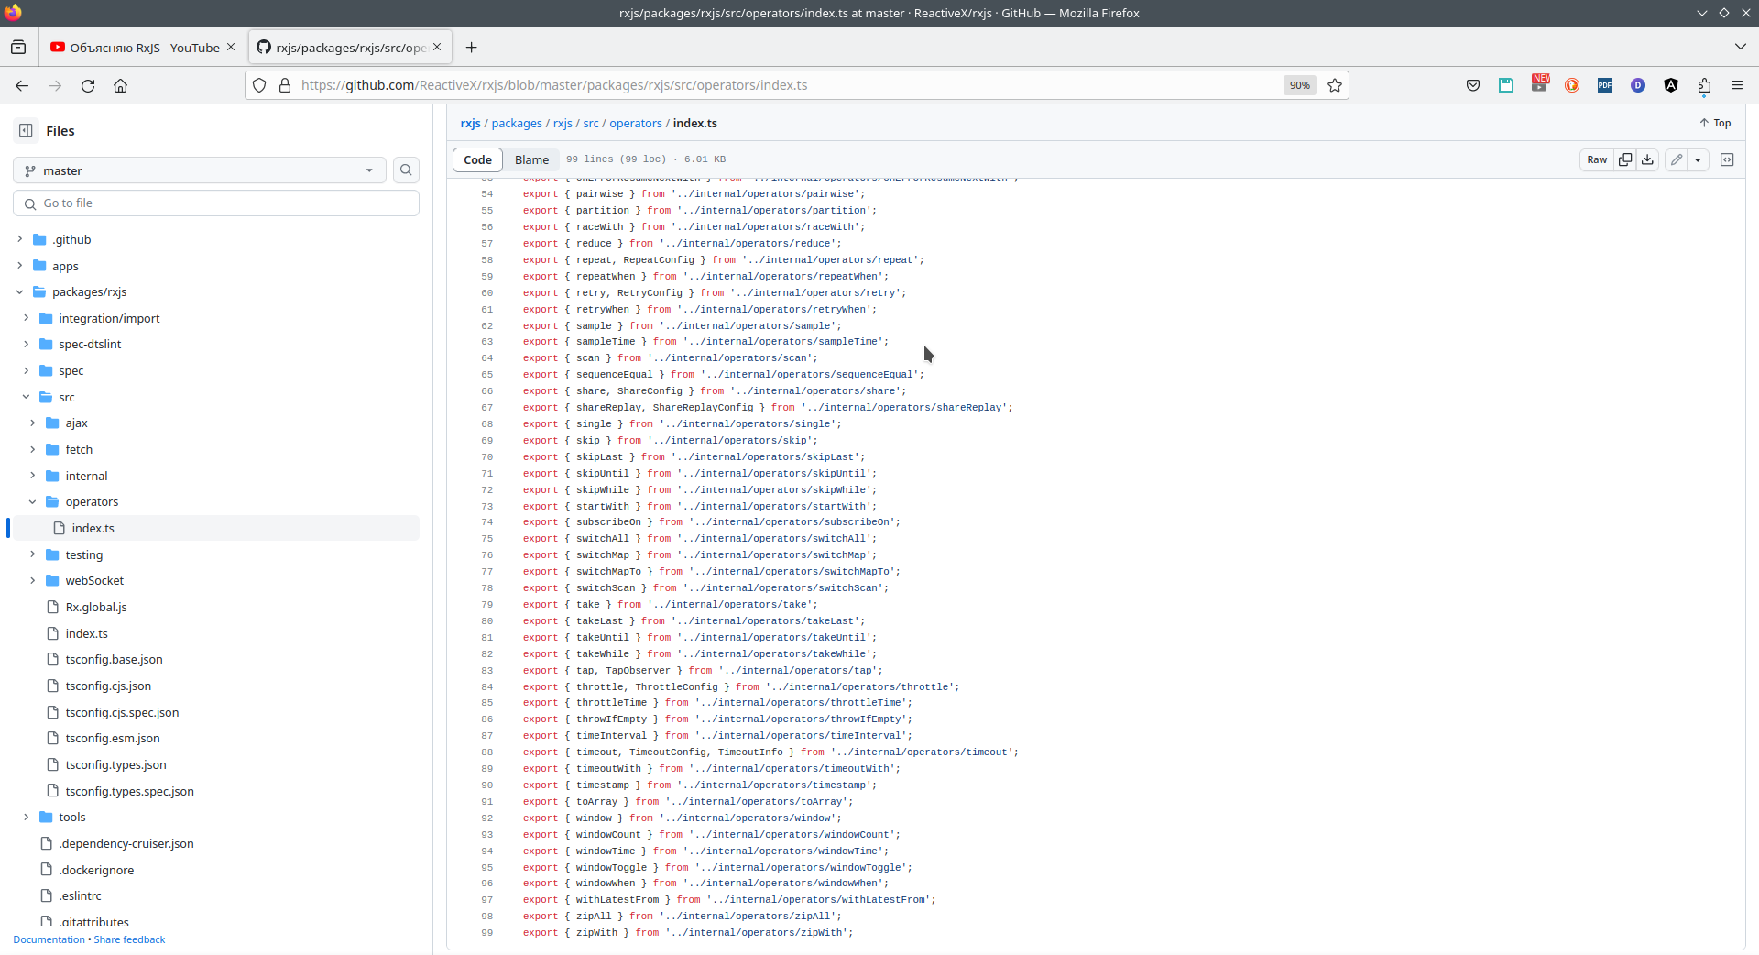Screen dimensions: 1759x955
Task: Click the search magnifier beside branch selector
Action: (x=406, y=170)
